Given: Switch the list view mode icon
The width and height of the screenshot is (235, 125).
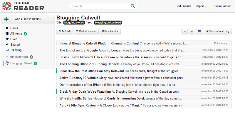Looking at the screenshot, I should click(199, 31).
